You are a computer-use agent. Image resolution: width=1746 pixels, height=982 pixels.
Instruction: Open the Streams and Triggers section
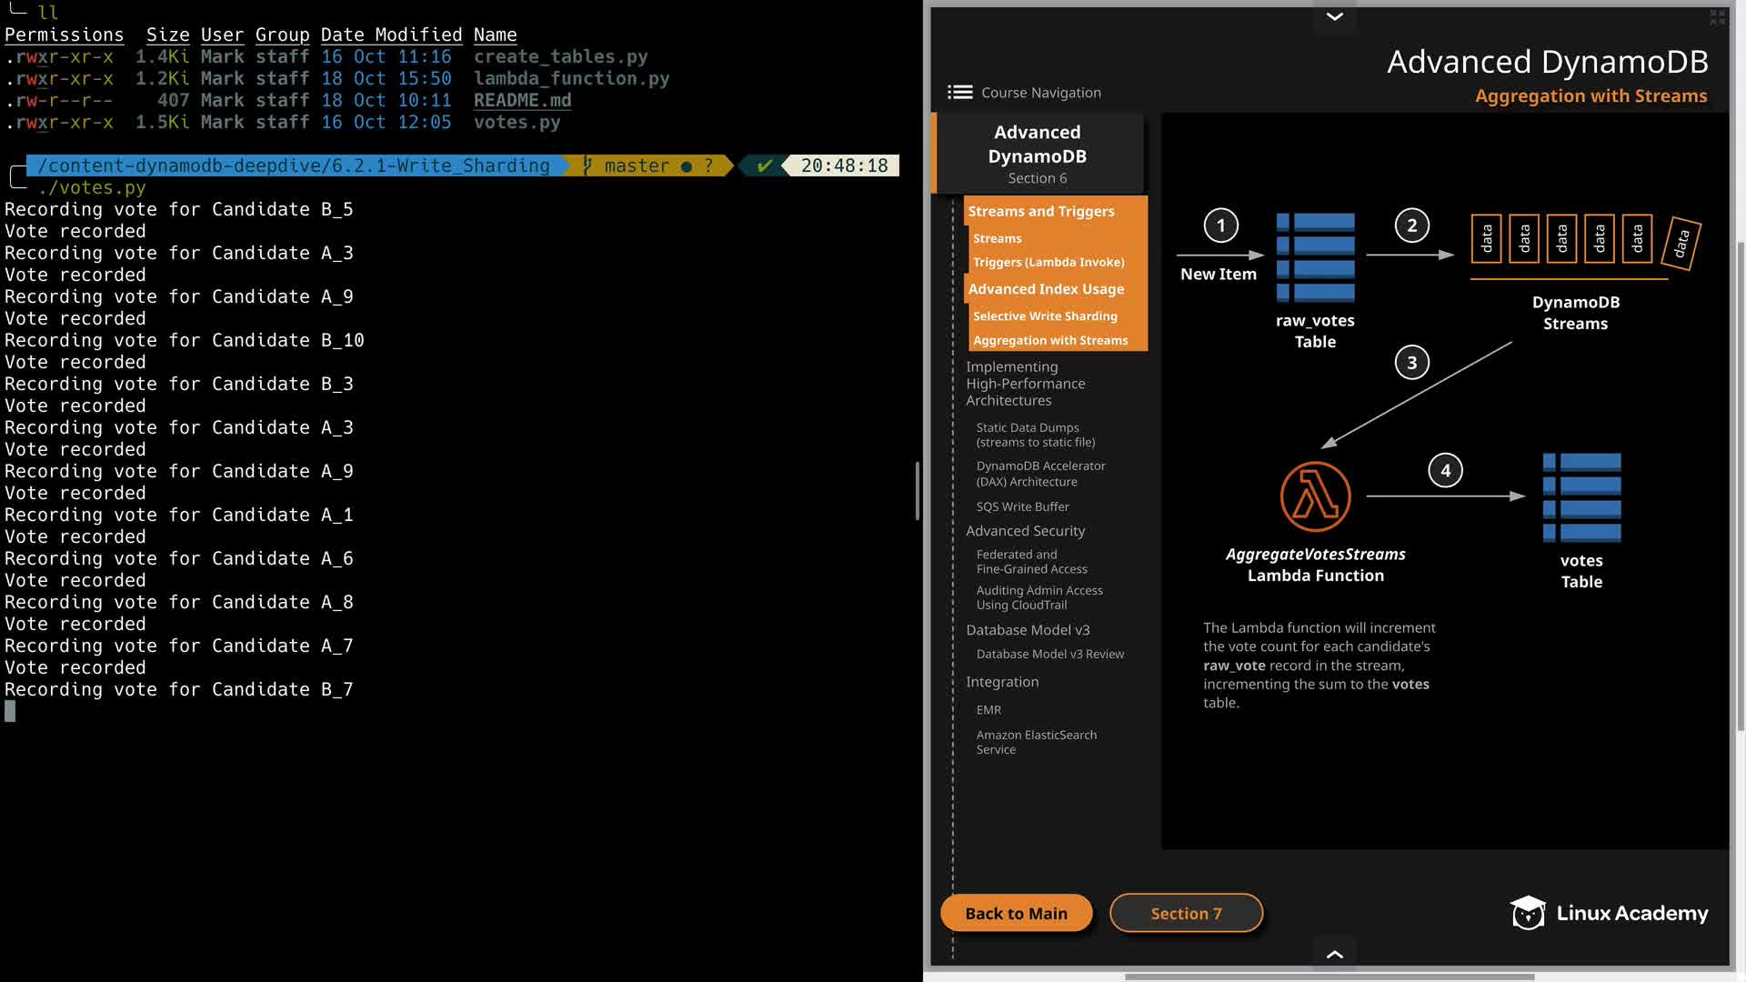coord(1040,211)
